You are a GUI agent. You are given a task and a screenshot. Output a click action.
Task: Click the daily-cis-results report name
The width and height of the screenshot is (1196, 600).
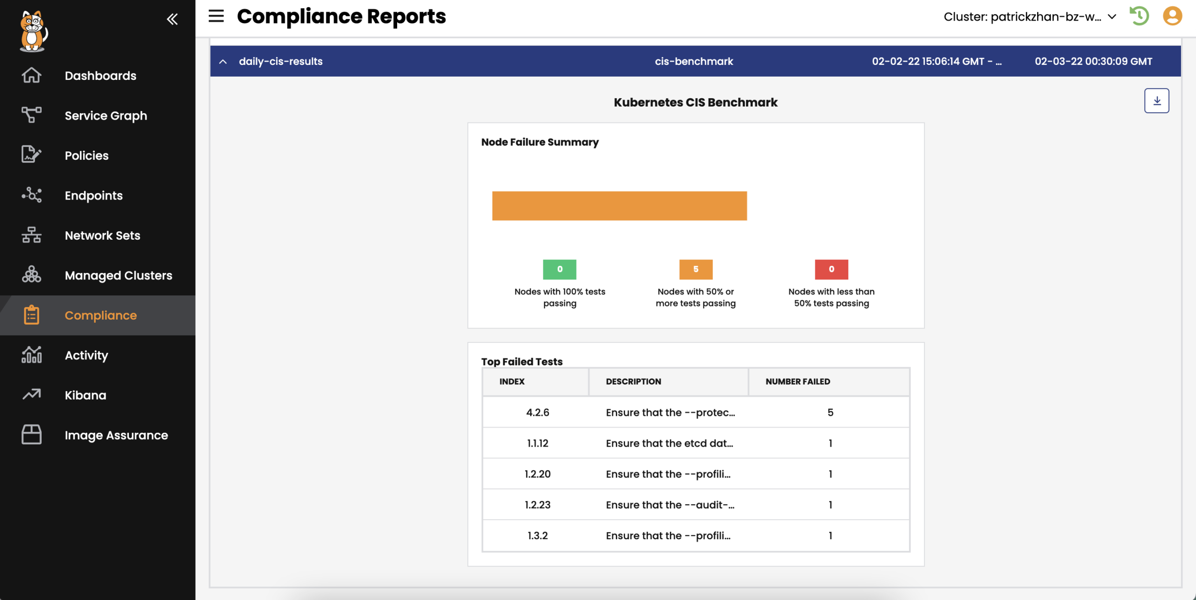(x=281, y=61)
